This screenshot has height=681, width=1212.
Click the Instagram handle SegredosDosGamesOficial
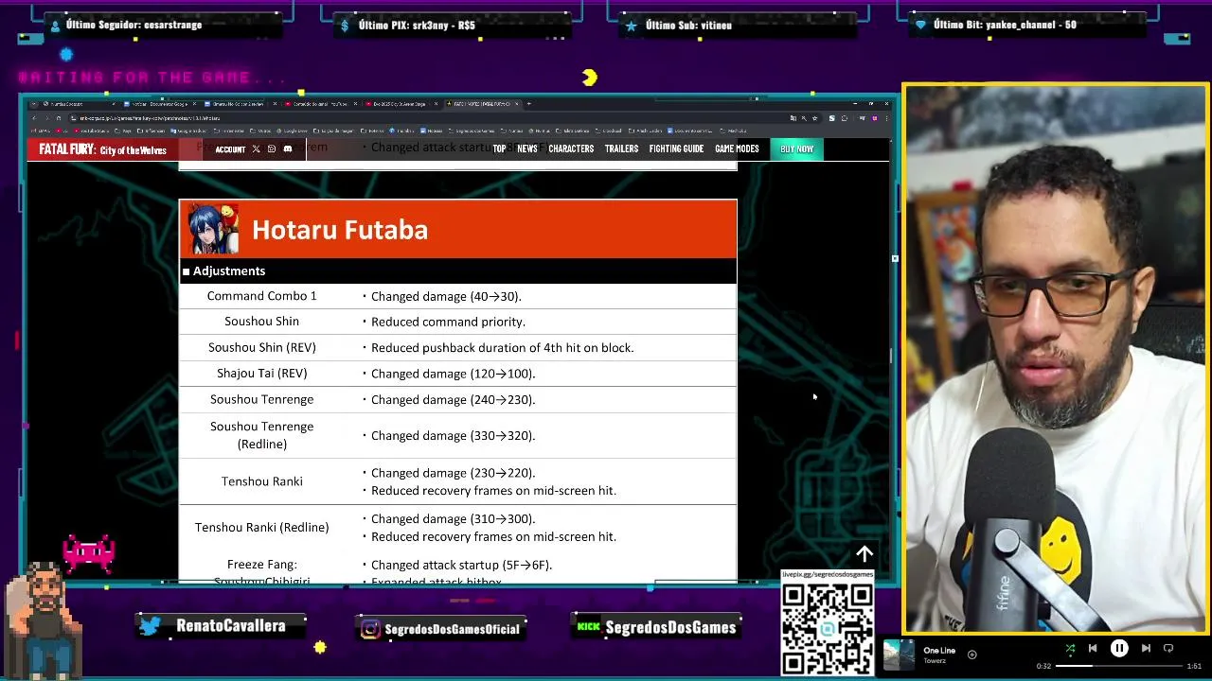coord(452,629)
